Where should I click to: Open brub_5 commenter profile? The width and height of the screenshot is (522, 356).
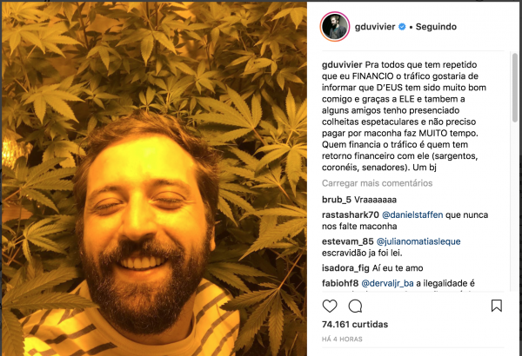[336, 200]
